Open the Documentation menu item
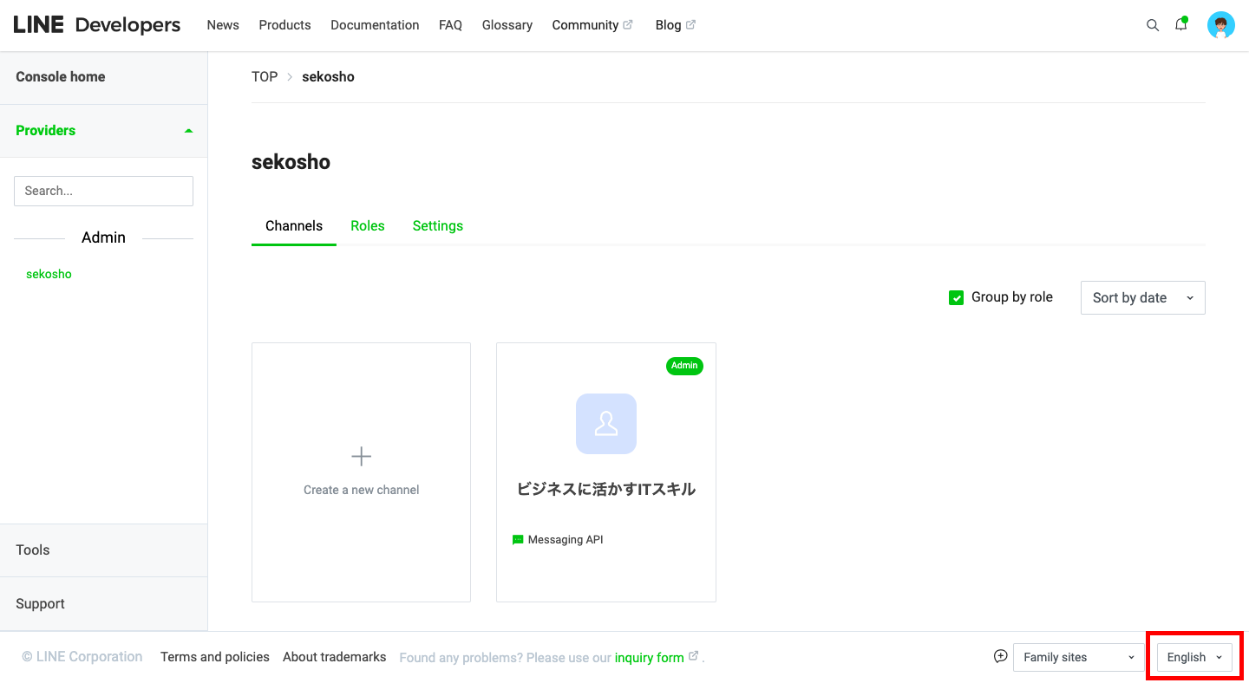1249x683 pixels. coord(375,24)
